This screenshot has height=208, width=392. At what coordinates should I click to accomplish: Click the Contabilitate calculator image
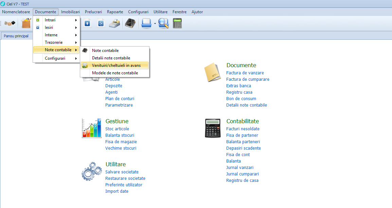[x=213, y=128]
